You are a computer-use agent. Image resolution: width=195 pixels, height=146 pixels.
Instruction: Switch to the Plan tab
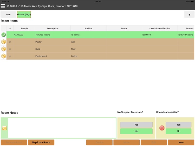point(8,14)
